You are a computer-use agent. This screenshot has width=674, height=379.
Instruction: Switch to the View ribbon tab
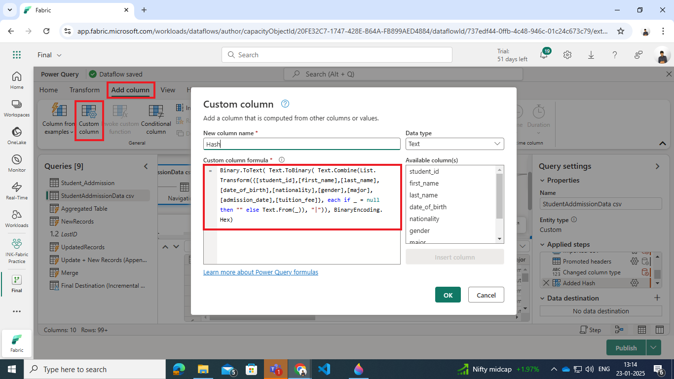(168, 90)
